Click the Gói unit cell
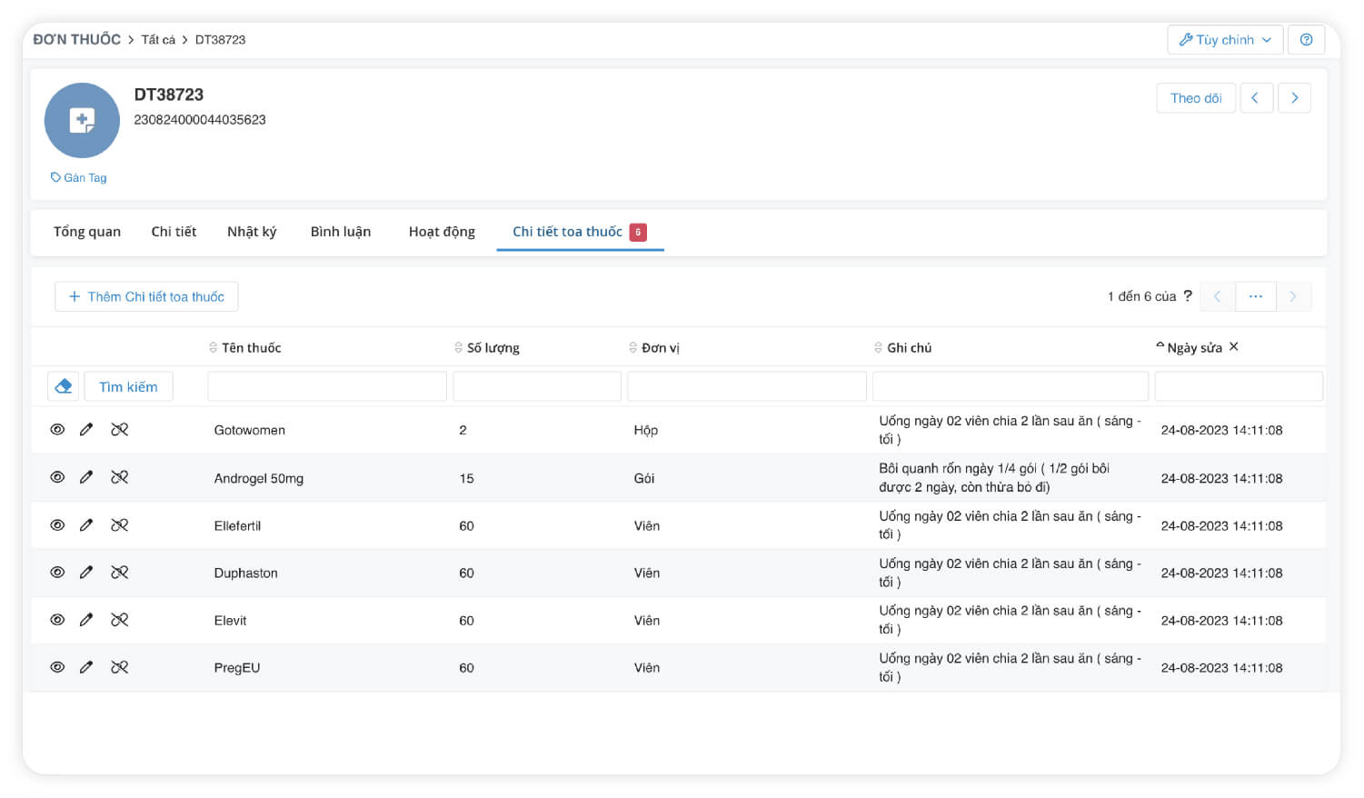This screenshot has height=798, width=1364. pyautogui.click(x=644, y=478)
